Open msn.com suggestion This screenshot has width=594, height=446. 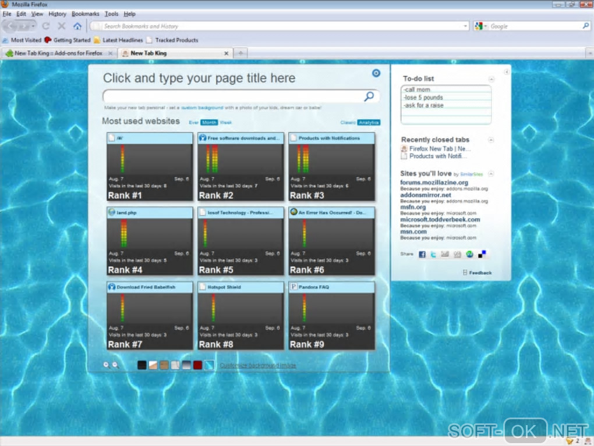pos(413,231)
